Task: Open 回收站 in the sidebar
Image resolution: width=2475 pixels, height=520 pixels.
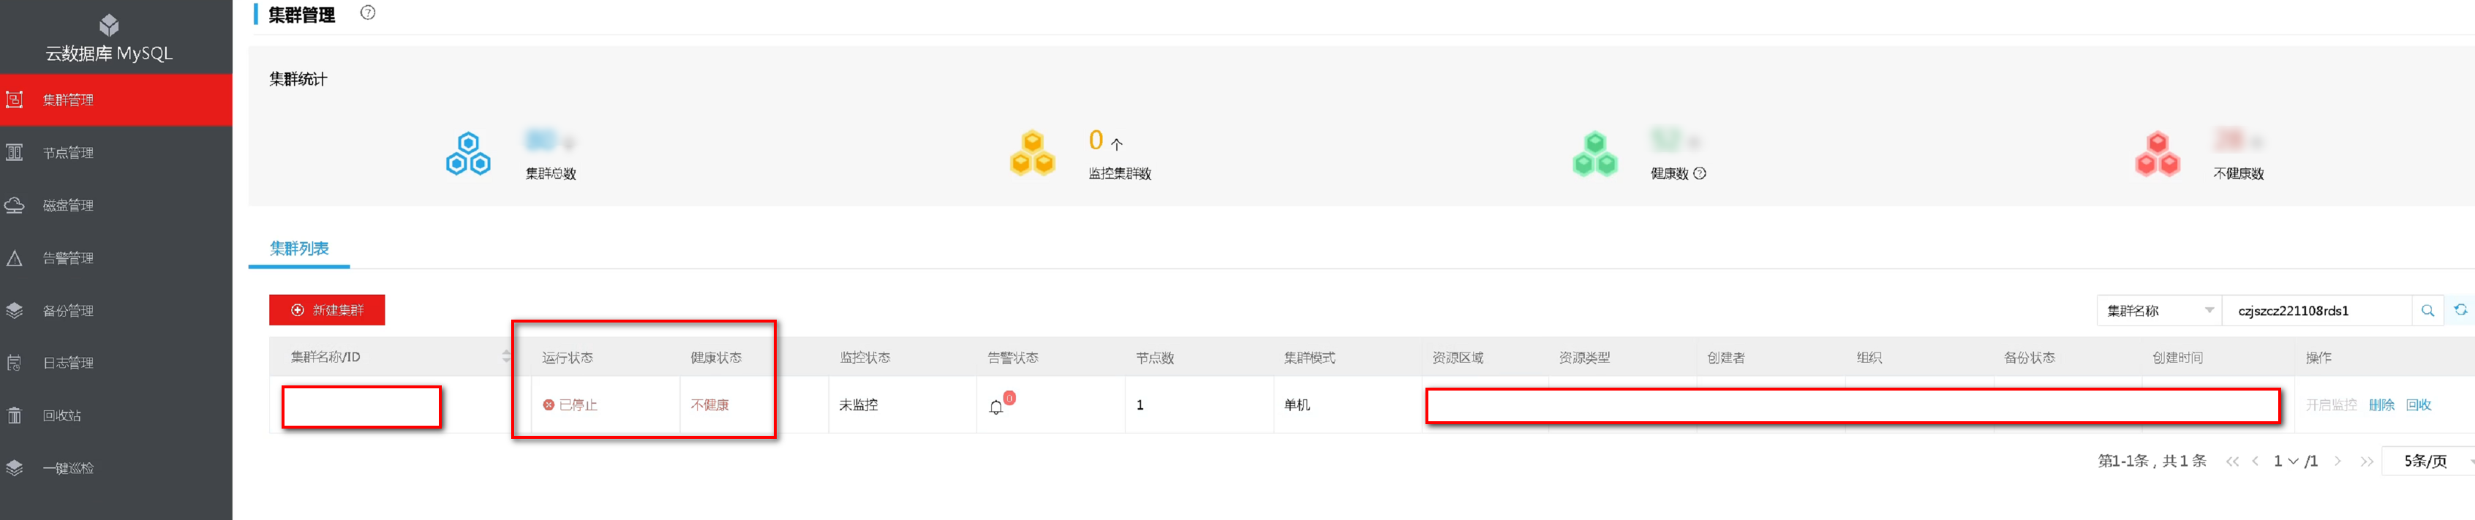Action: pyautogui.click(x=61, y=416)
